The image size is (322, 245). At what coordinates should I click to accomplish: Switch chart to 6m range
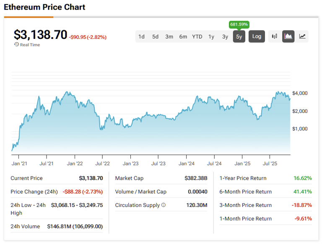tap(183, 36)
